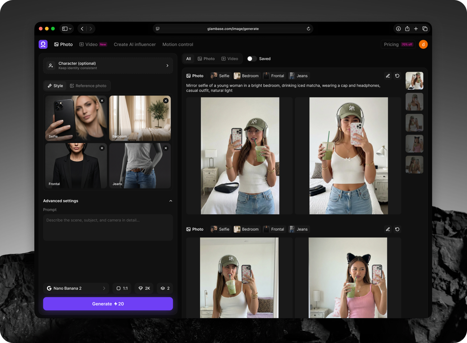Click the share icon in browser toolbar
Viewport: 467px width, 343px height.
[407, 29]
